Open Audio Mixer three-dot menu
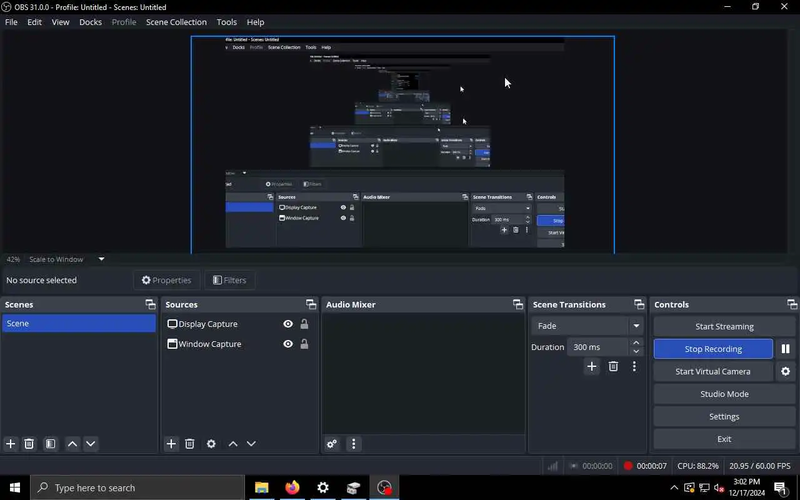This screenshot has height=500, width=800. [x=354, y=444]
